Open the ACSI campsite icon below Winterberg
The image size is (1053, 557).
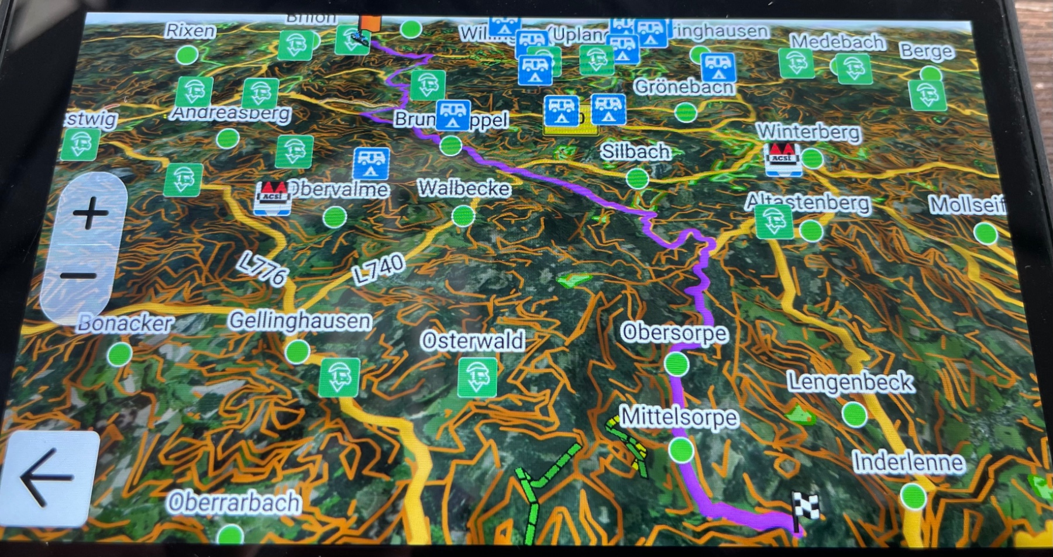click(x=783, y=158)
